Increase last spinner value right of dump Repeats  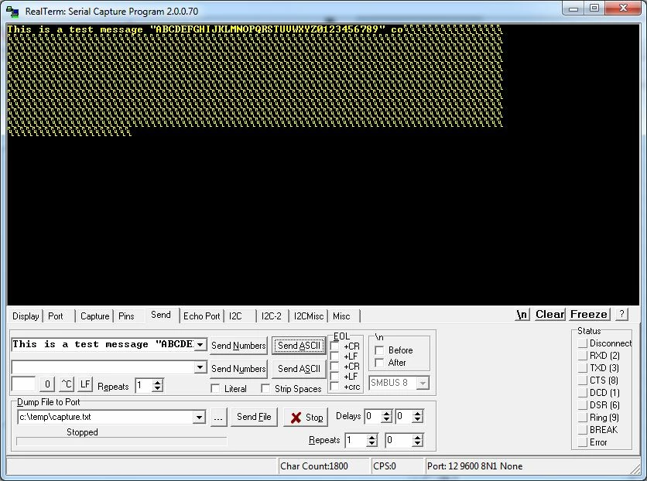(x=418, y=437)
